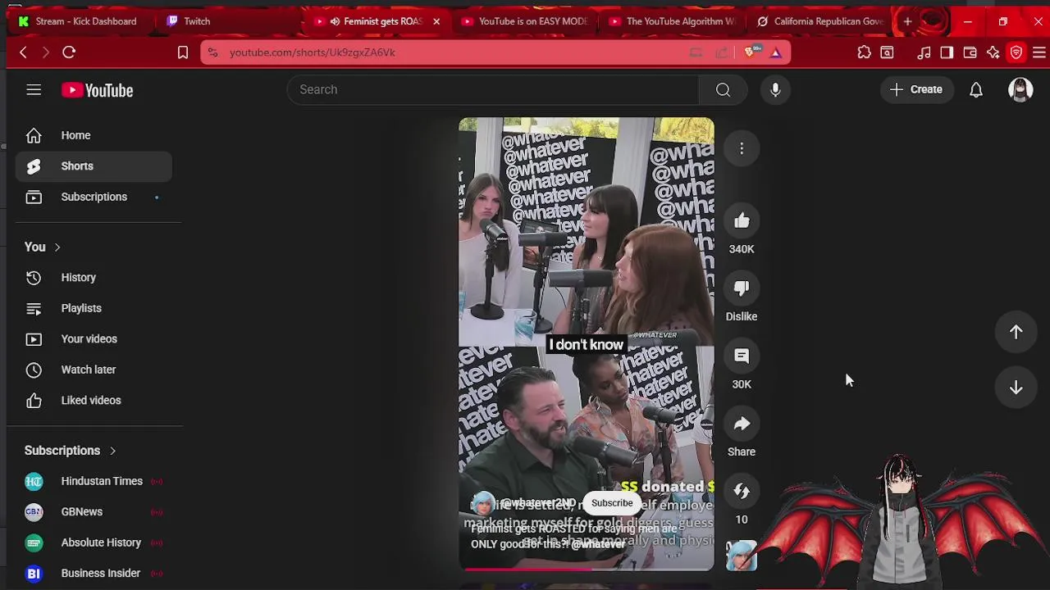1050x590 pixels.
Task: Switch to California Republican Gov tab
Action: point(820,21)
